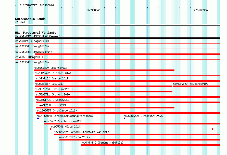
Task: Open variant esv4068 (Wang2008)
Action: 29,57
